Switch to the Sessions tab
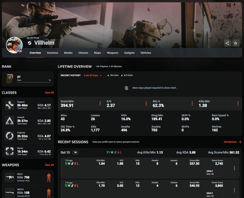Viewport: 244px width, 198px height. pos(53,53)
